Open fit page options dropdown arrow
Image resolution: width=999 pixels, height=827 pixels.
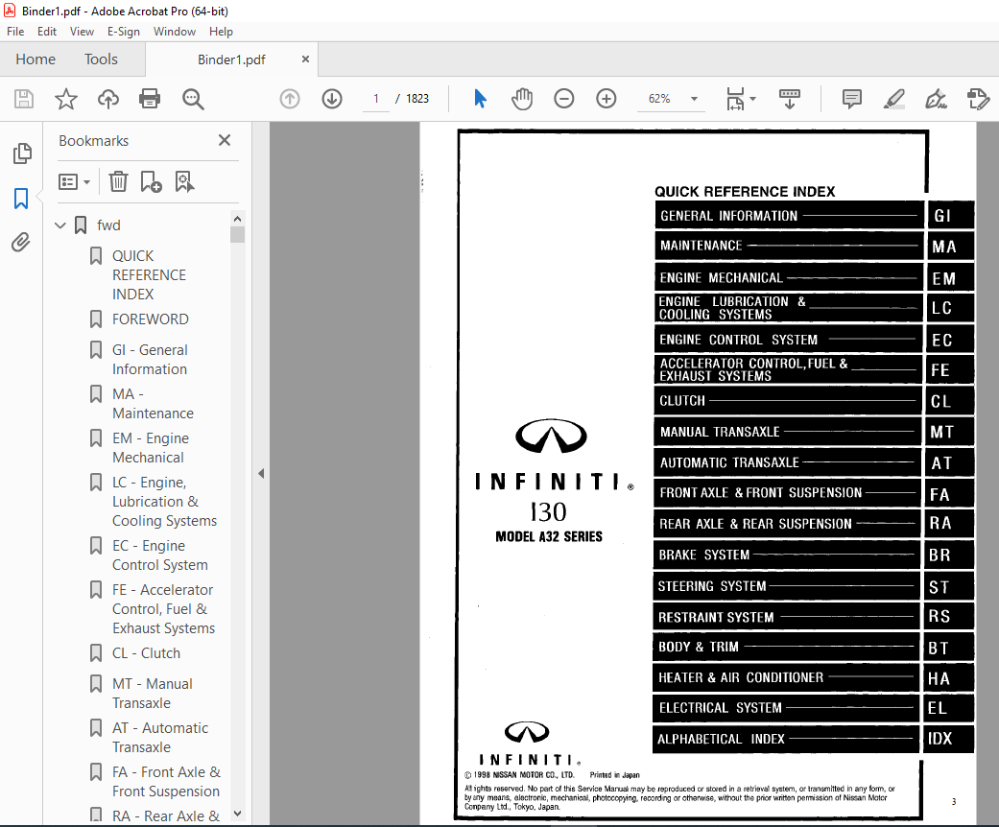coord(753,99)
